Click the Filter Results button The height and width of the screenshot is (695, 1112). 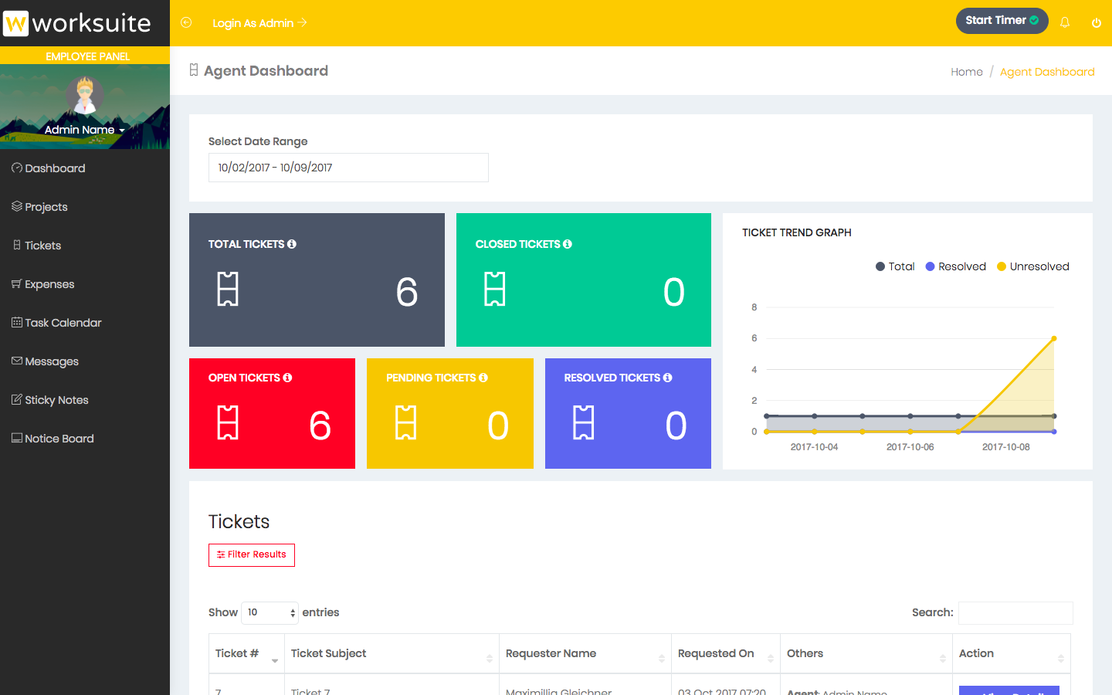click(252, 554)
